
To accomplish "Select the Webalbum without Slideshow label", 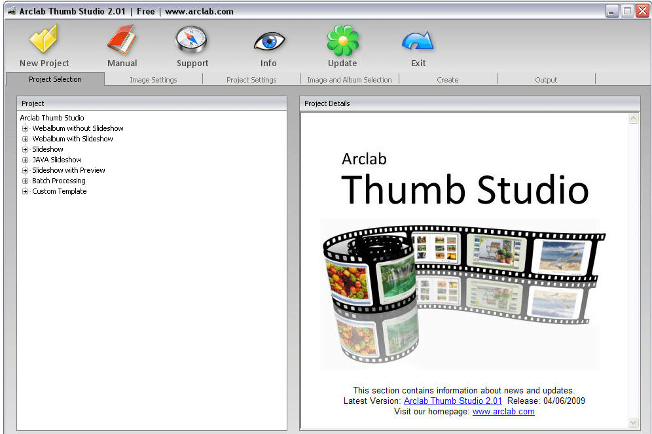I will pos(78,128).
